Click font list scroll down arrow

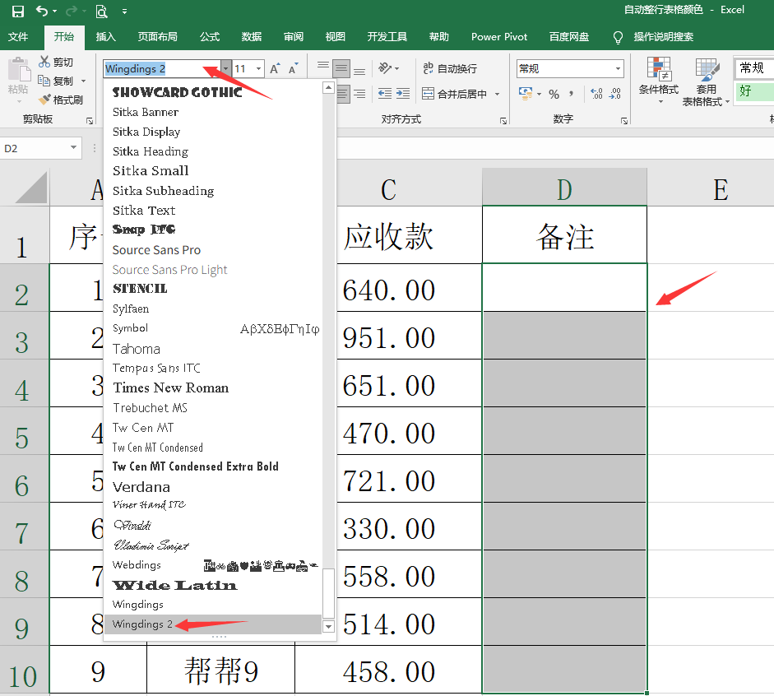[328, 626]
